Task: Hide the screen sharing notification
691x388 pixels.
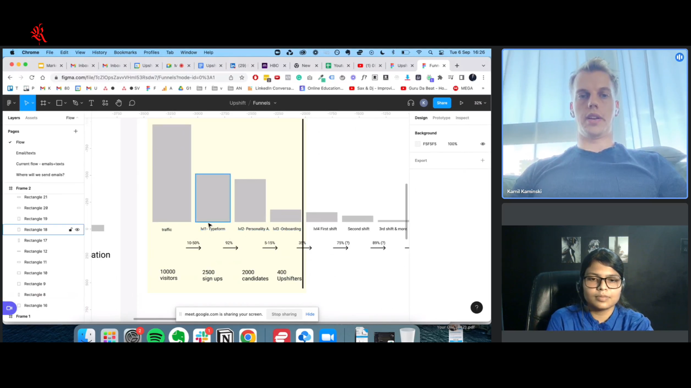Action: point(310,314)
